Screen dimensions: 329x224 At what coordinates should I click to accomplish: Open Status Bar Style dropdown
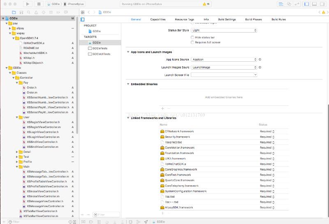click(x=224, y=30)
